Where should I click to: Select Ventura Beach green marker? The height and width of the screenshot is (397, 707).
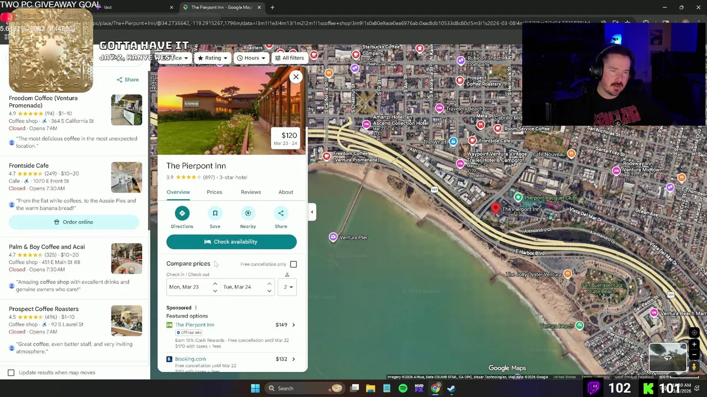[579, 326]
